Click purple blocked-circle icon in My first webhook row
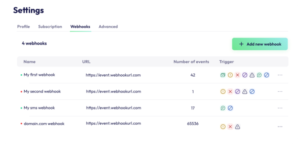This screenshot has height=144, width=298. [245, 75]
